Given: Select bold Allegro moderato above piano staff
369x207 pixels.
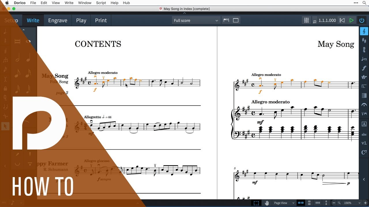Looking at the screenshot, I should [270, 102].
